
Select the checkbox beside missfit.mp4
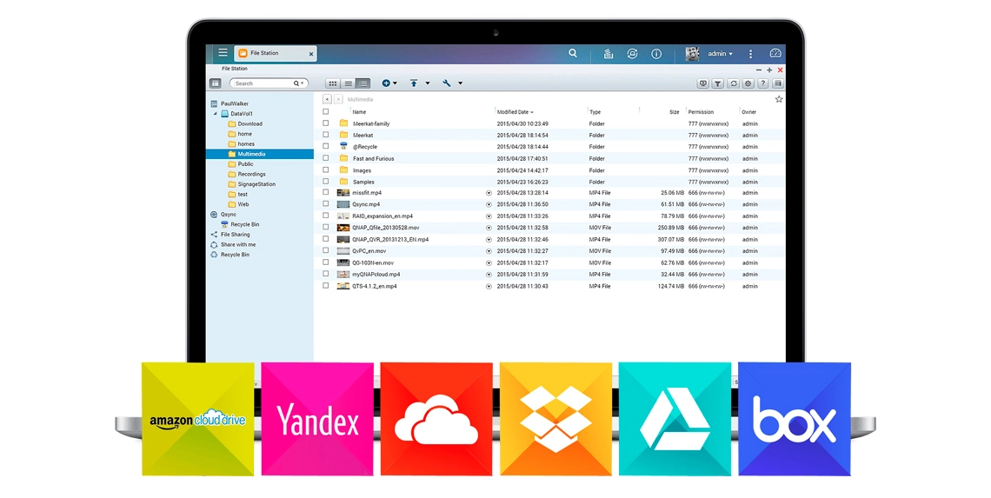tap(325, 192)
